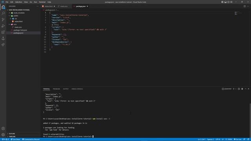Toggle bottom panel layout icon
The height and width of the screenshot is (141, 251).
(226, 2)
